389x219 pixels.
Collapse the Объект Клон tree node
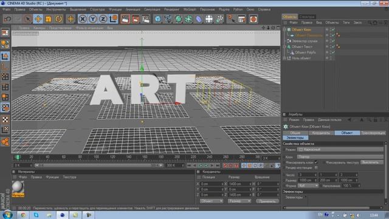(x=284, y=30)
